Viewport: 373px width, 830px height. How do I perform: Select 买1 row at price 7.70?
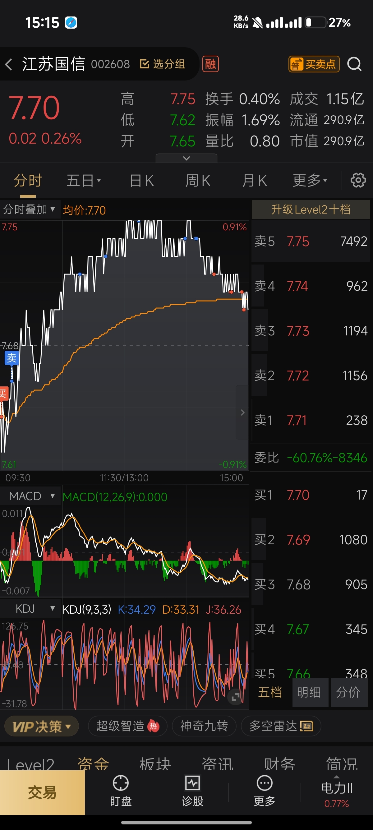click(x=311, y=495)
